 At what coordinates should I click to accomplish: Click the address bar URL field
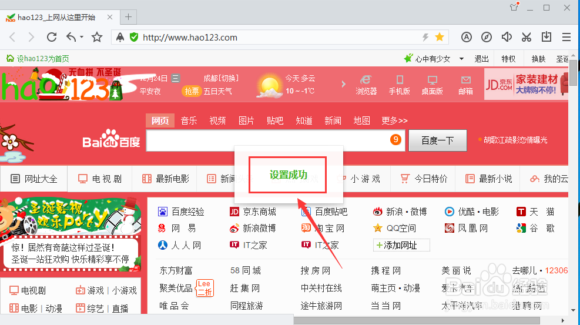[x=281, y=38]
